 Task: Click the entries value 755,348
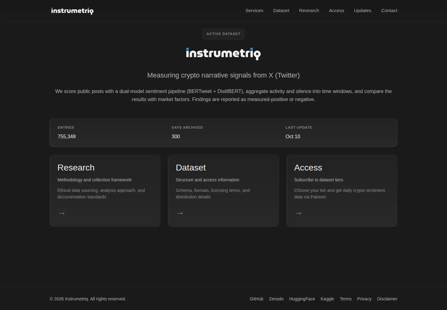click(67, 136)
